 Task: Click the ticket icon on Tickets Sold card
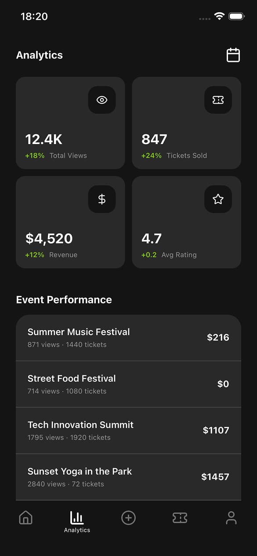tap(218, 100)
